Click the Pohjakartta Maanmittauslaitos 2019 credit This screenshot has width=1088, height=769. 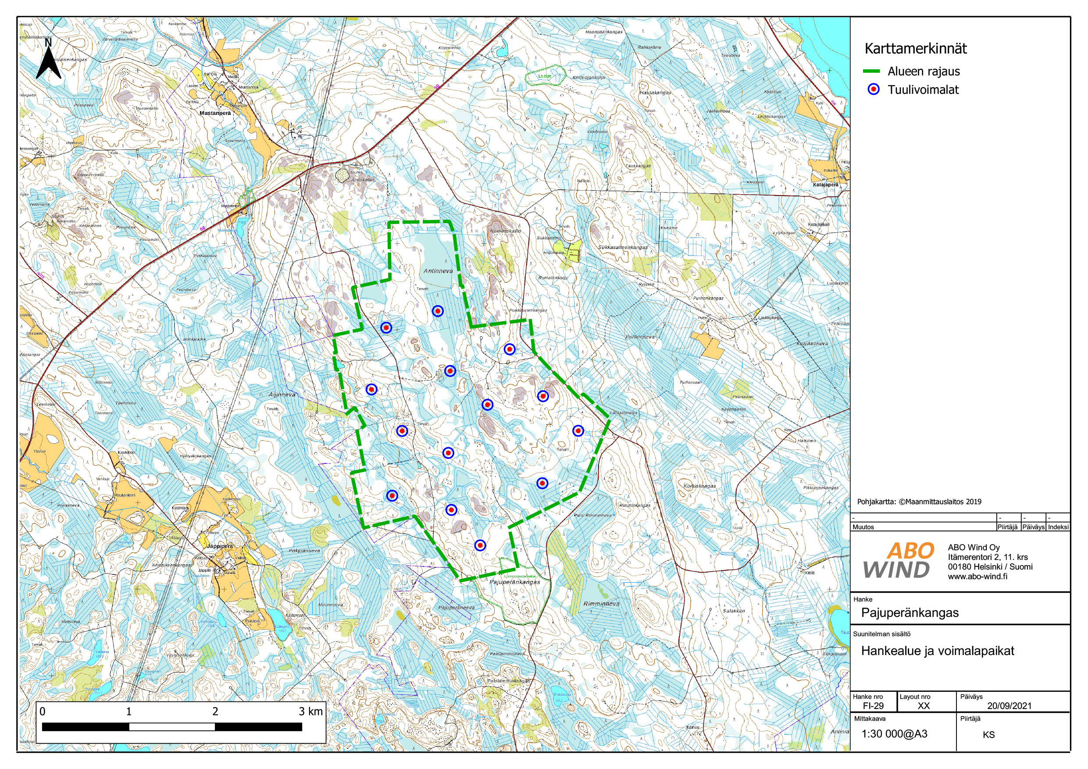click(919, 502)
